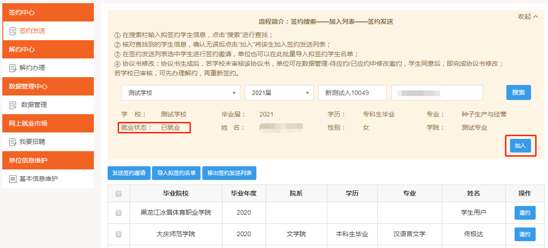Click the 我要招聘 sidebar icon
This screenshot has height=248, width=548.
pos(12,142)
